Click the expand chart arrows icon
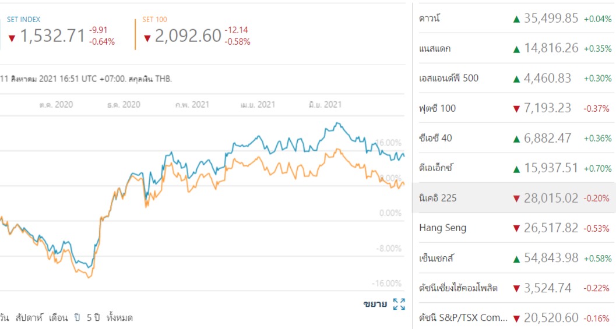The image size is (616, 329). point(399,304)
